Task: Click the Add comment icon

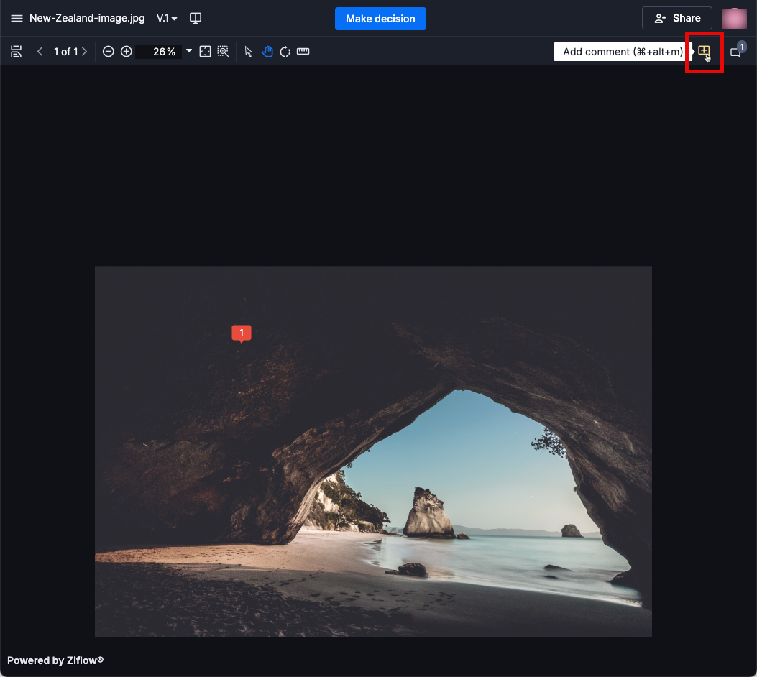Action: 704,52
